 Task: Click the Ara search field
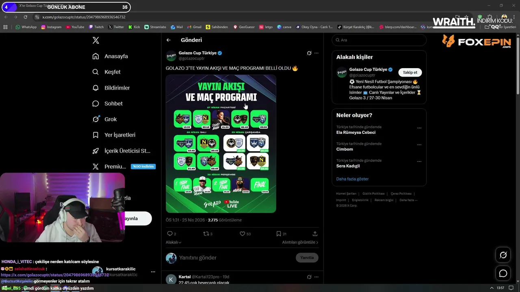(379, 40)
